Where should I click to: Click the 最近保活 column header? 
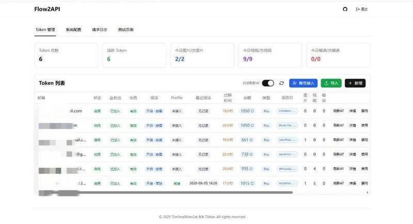(203, 98)
